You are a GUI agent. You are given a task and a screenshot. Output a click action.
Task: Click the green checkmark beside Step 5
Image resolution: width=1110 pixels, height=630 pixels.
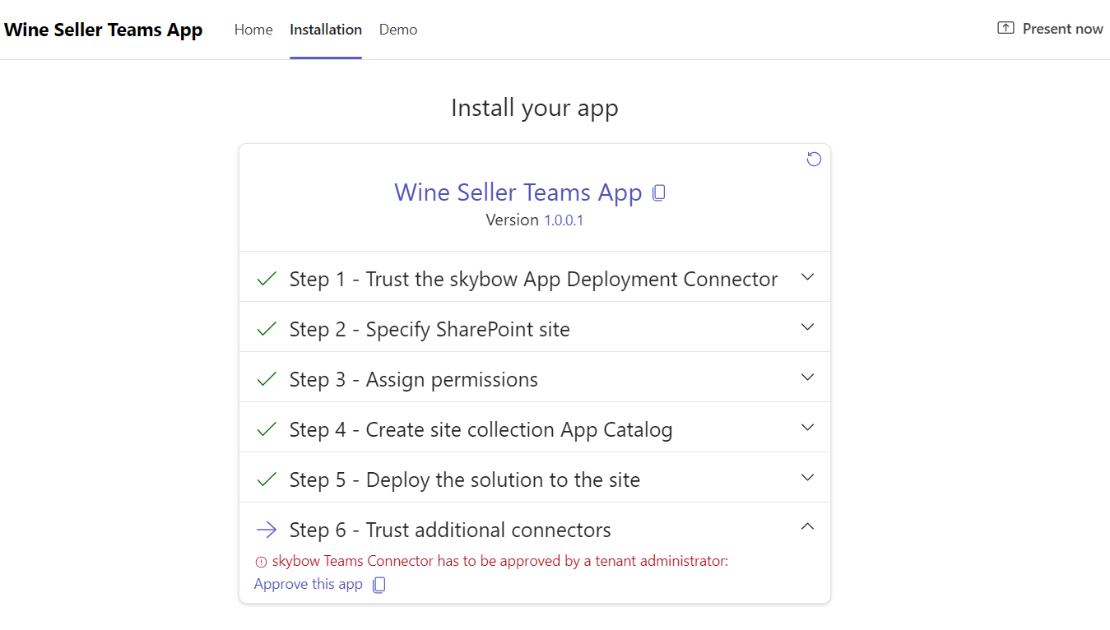point(267,479)
